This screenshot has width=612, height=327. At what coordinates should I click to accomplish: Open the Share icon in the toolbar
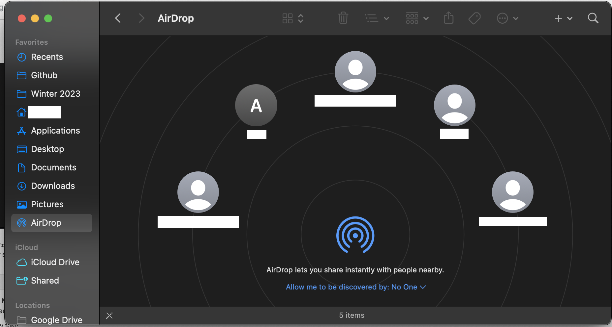pyautogui.click(x=448, y=18)
